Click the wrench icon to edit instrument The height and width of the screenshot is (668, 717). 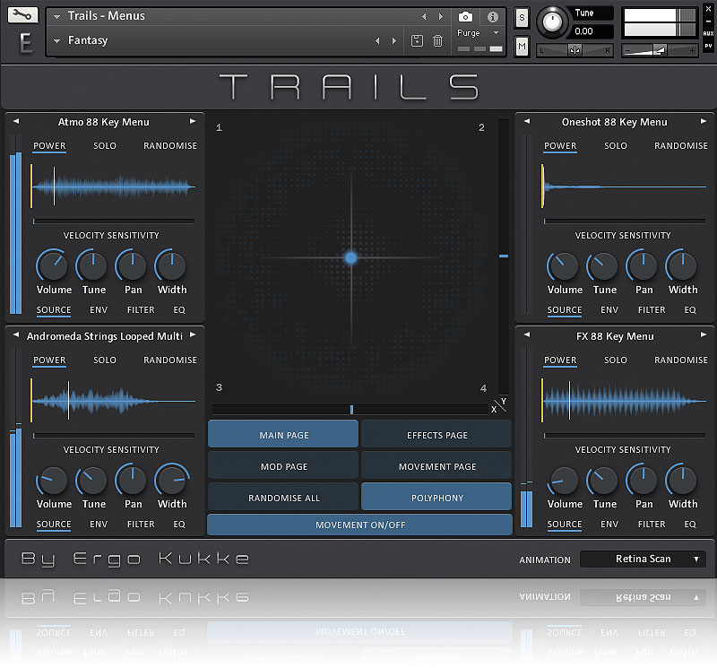(x=24, y=15)
